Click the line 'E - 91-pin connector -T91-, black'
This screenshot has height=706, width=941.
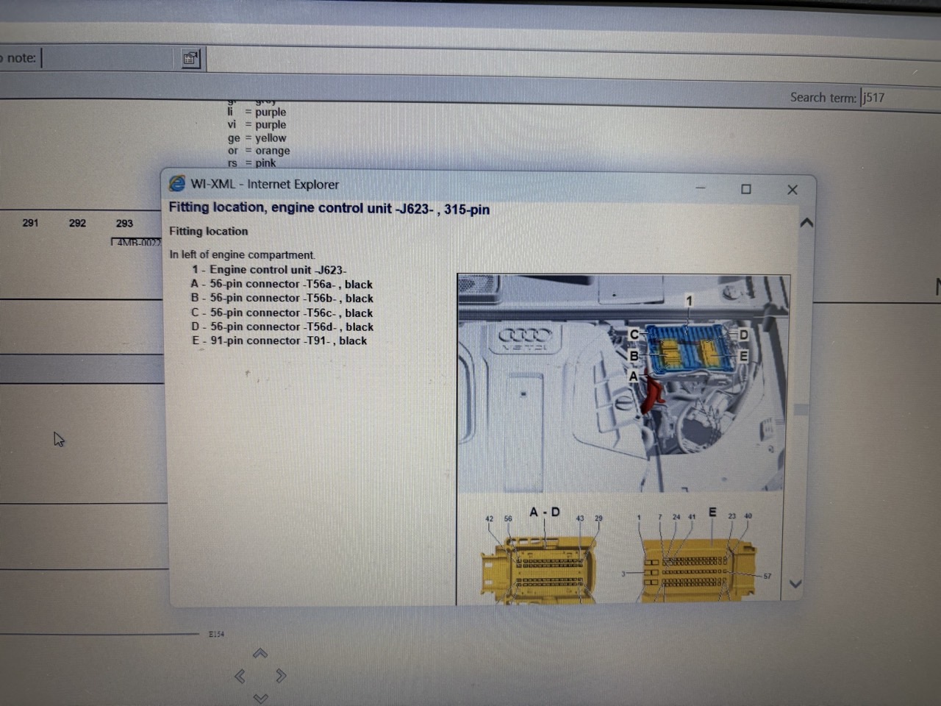click(x=279, y=340)
